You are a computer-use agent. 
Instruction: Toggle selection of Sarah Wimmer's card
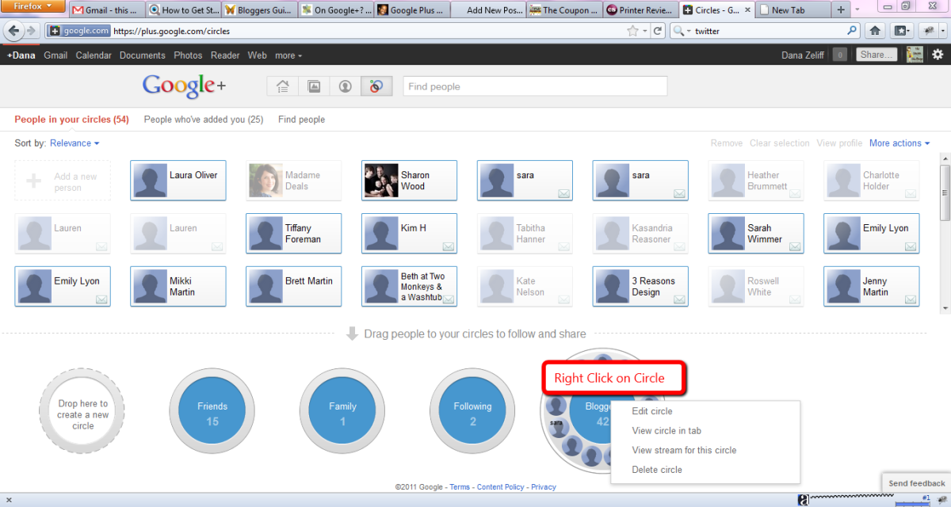coord(757,234)
